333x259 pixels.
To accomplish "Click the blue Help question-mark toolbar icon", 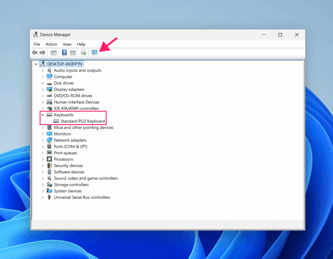I will (x=64, y=52).
